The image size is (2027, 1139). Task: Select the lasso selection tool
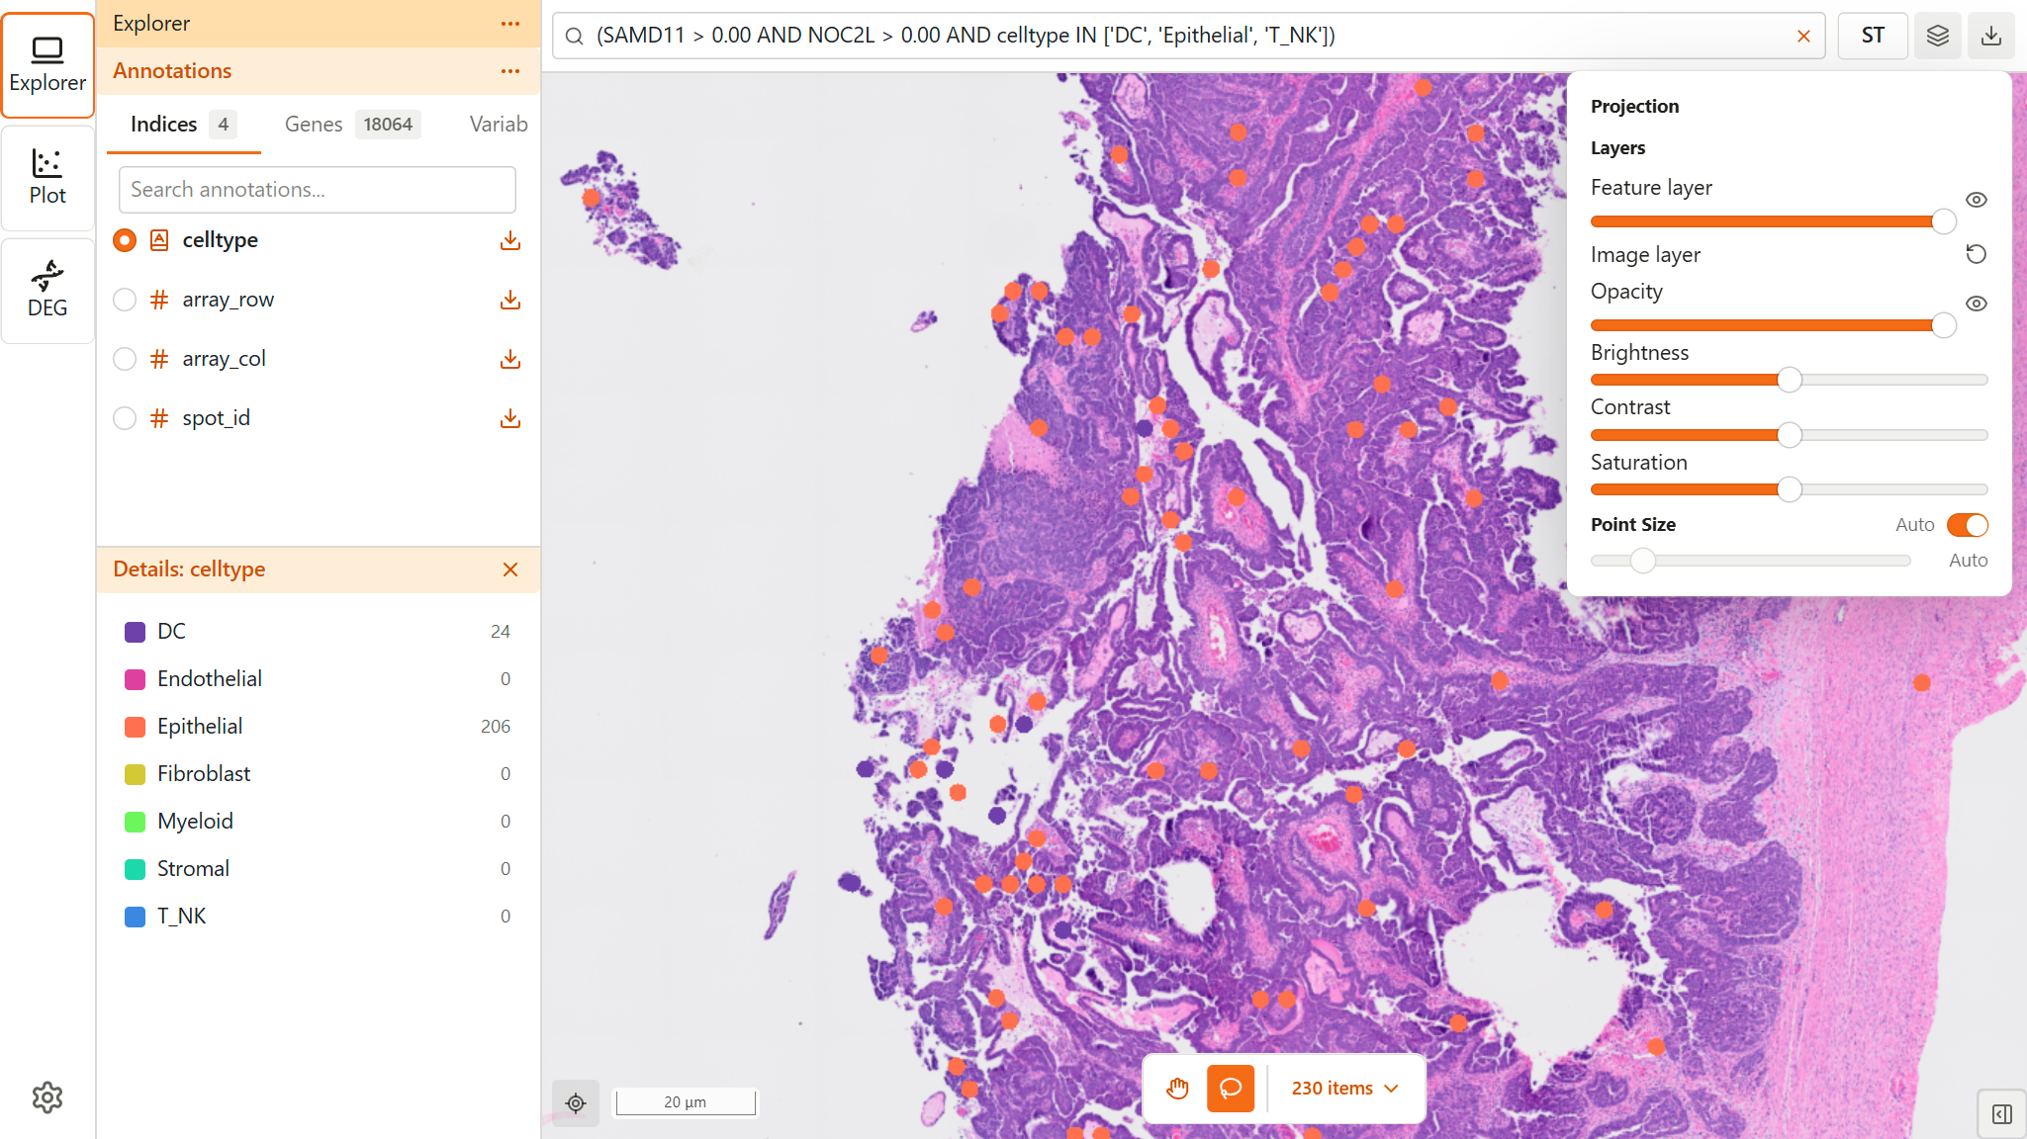(x=1231, y=1089)
